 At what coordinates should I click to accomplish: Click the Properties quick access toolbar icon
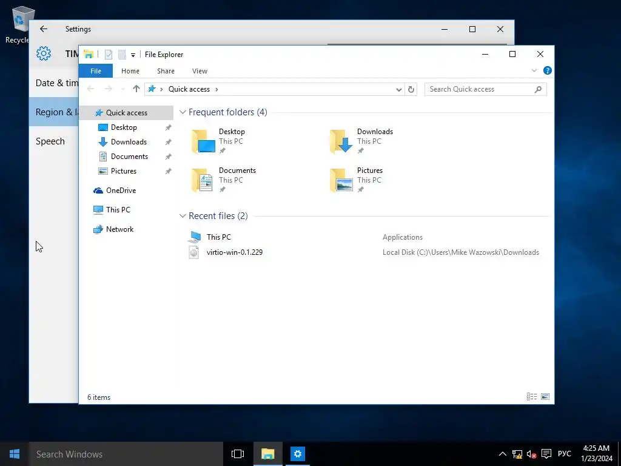(x=108, y=54)
